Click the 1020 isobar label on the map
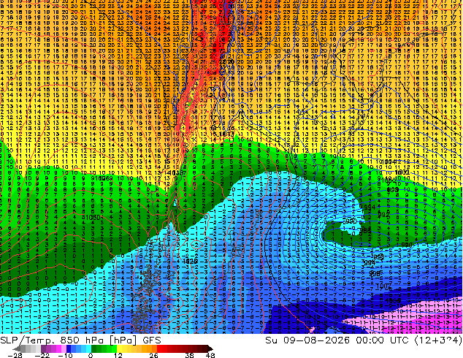The height and width of the screenshot is (358, 463). coord(190,261)
